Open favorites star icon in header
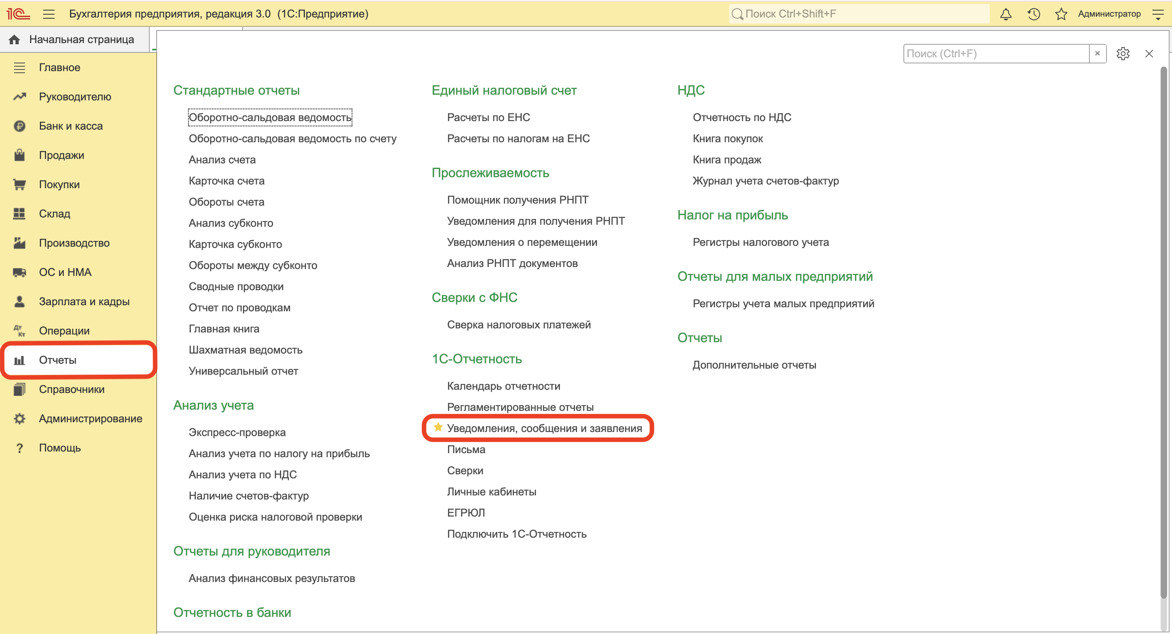The image size is (1172, 634). coord(1061,14)
